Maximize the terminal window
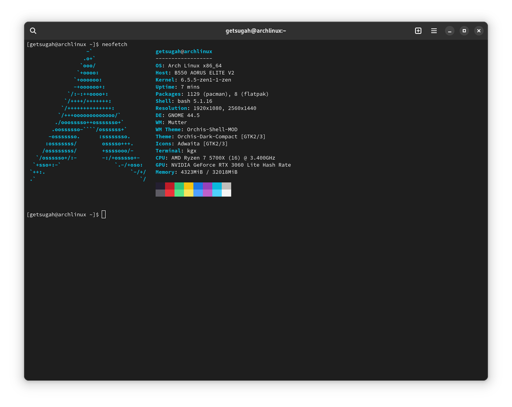The image size is (512, 407). coord(464,31)
